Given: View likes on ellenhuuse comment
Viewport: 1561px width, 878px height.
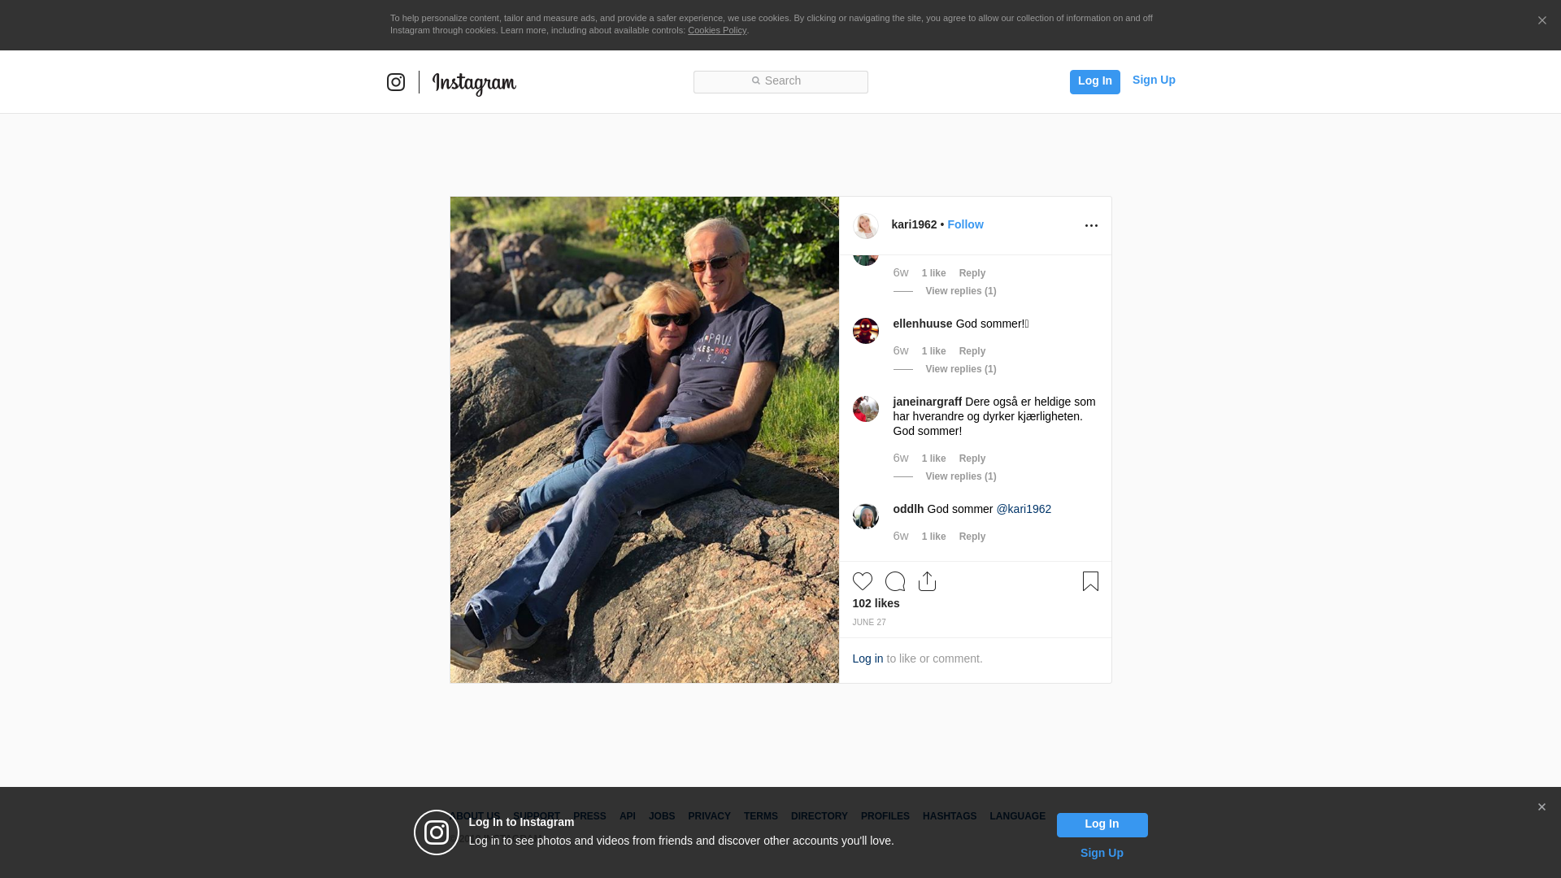Looking at the screenshot, I should pos(933,351).
